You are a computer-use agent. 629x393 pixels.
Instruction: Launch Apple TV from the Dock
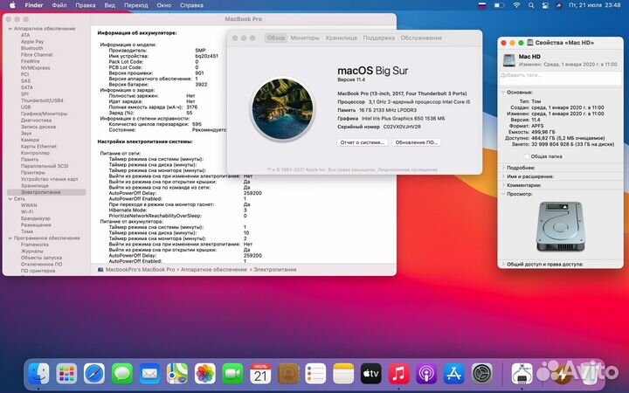(x=371, y=374)
